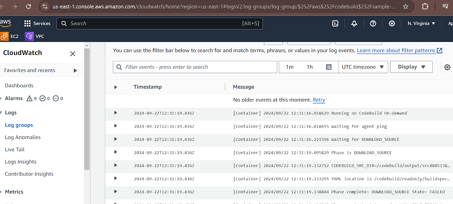Open Logs Insights
The width and height of the screenshot is (453, 204).
click(x=21, y=162)
